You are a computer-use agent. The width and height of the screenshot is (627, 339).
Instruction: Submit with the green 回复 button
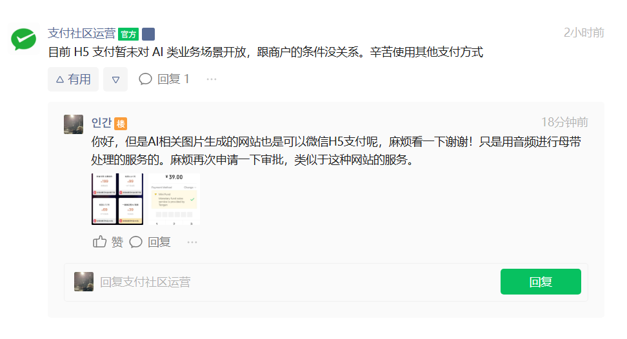tap(541, 282)
